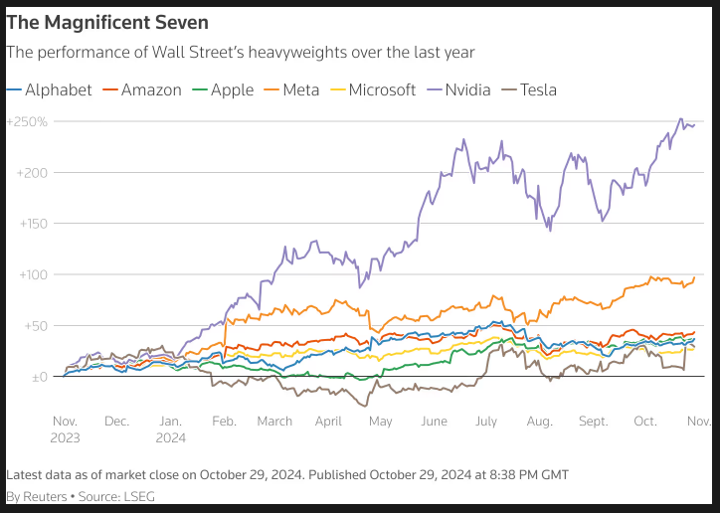The height and width of the screenshot is (513, 720).
Task: Click the By Reuters attribution text
Action: tap(37, 496)
